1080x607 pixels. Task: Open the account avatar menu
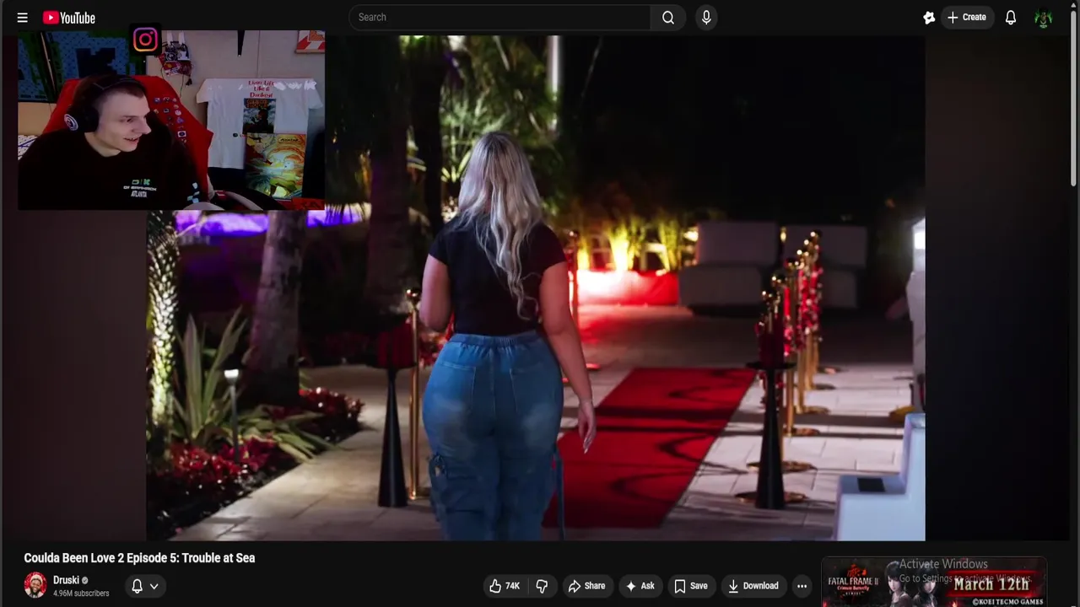coord(1044,18)
